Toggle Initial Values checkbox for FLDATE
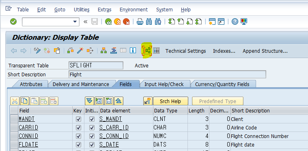The width and height of the screenshot is (308, 151). pyautogui.click(x=92, y=145)
